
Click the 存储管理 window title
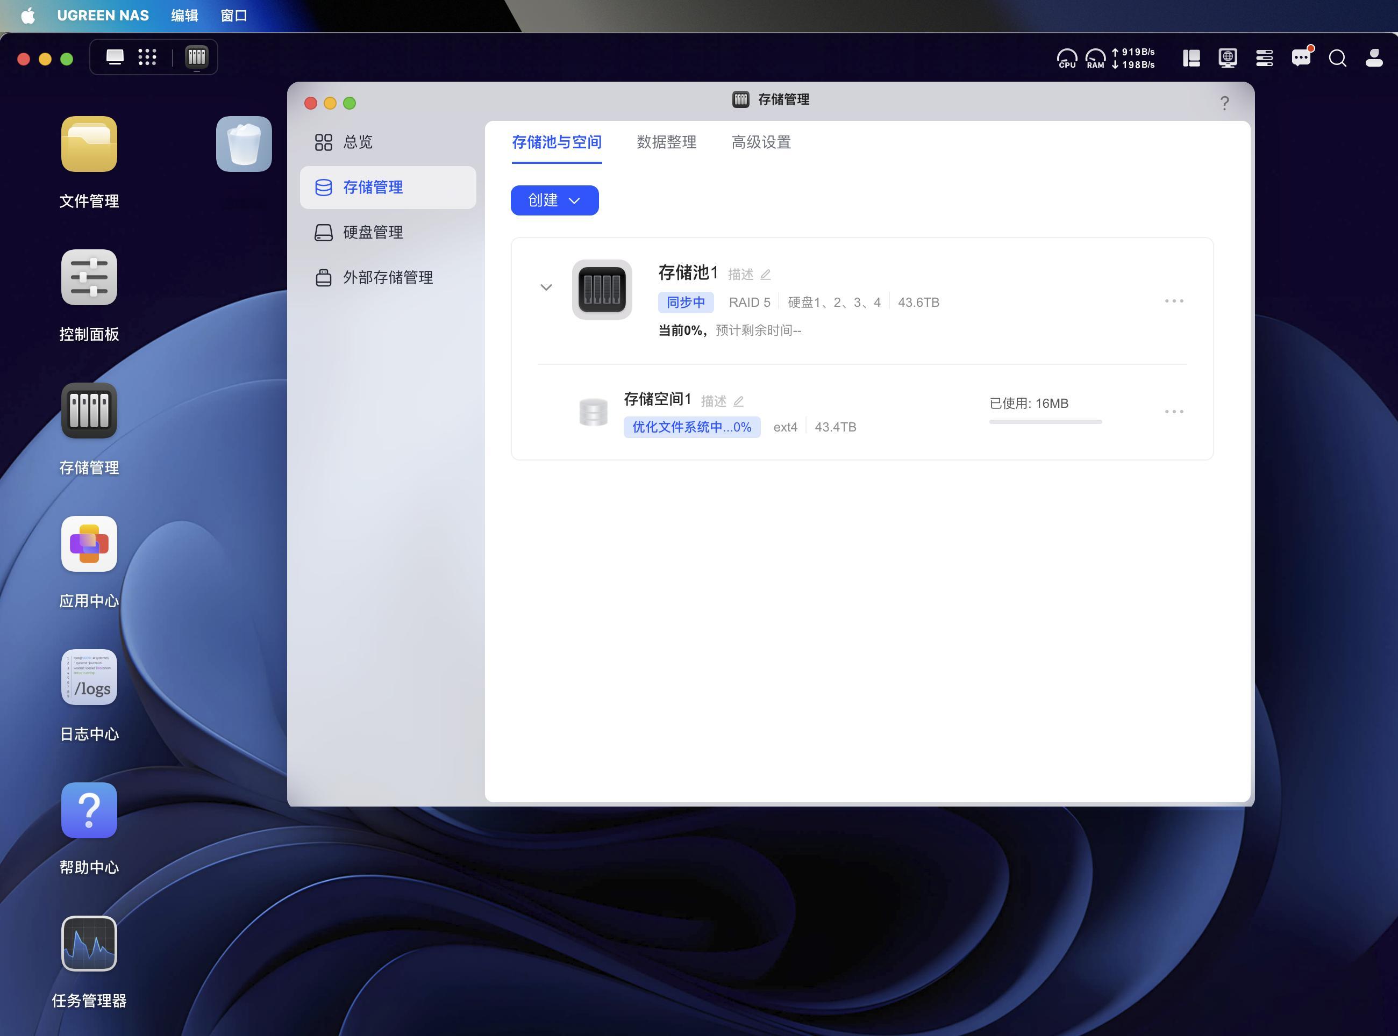[x=784, y=99]
